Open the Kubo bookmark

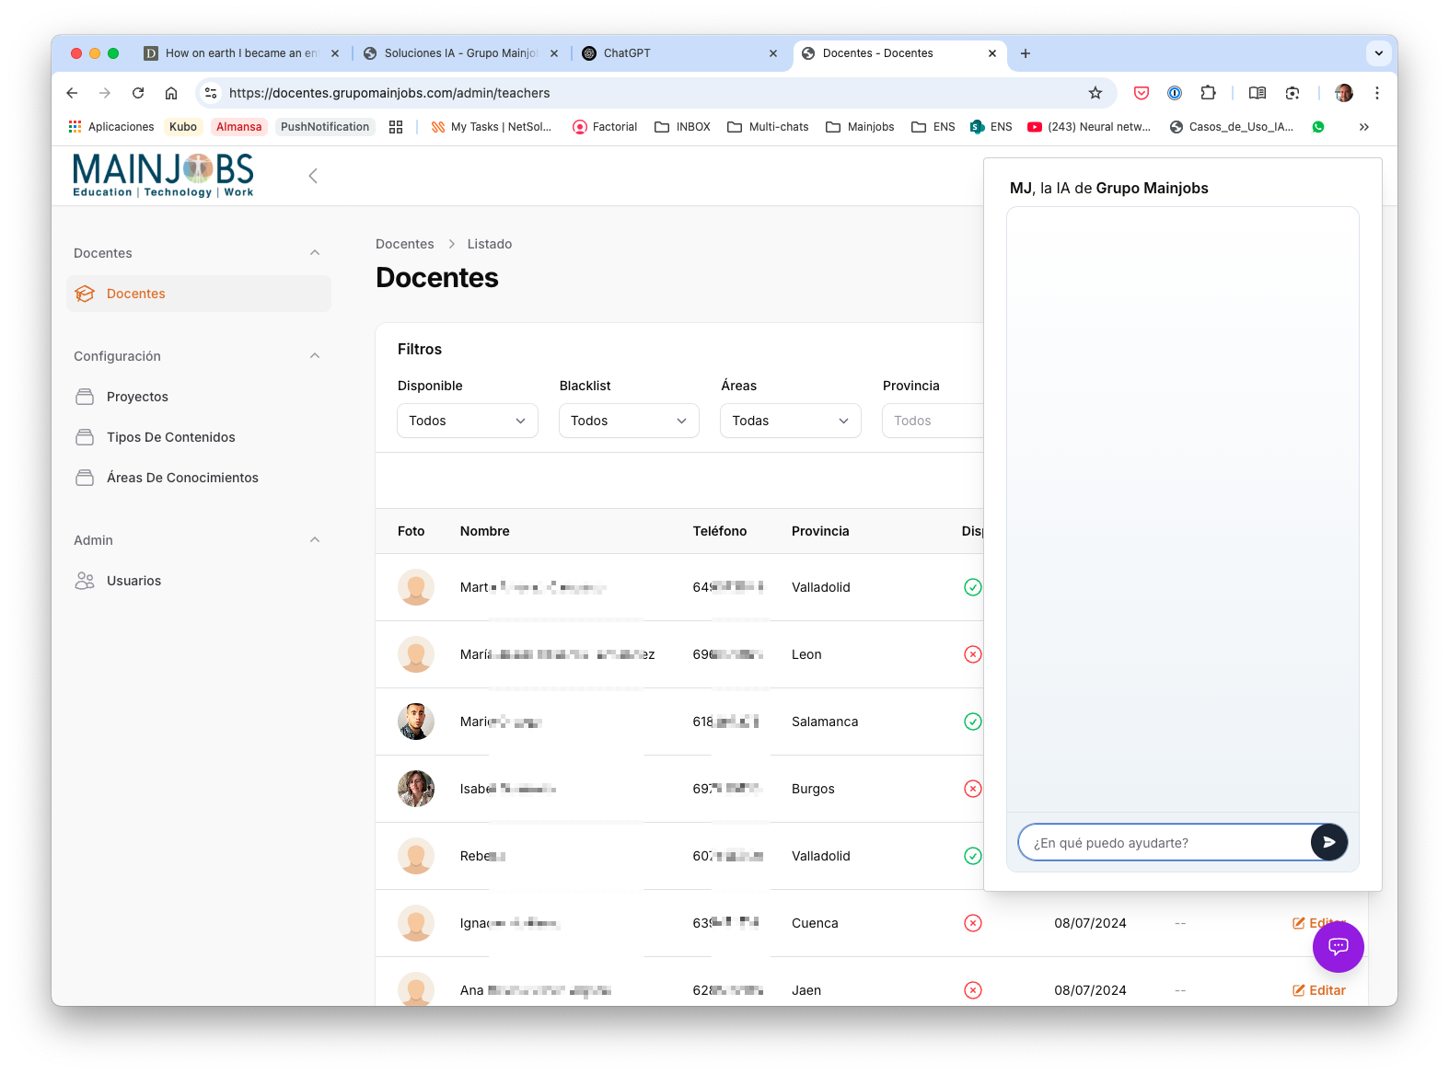point(182,127)
